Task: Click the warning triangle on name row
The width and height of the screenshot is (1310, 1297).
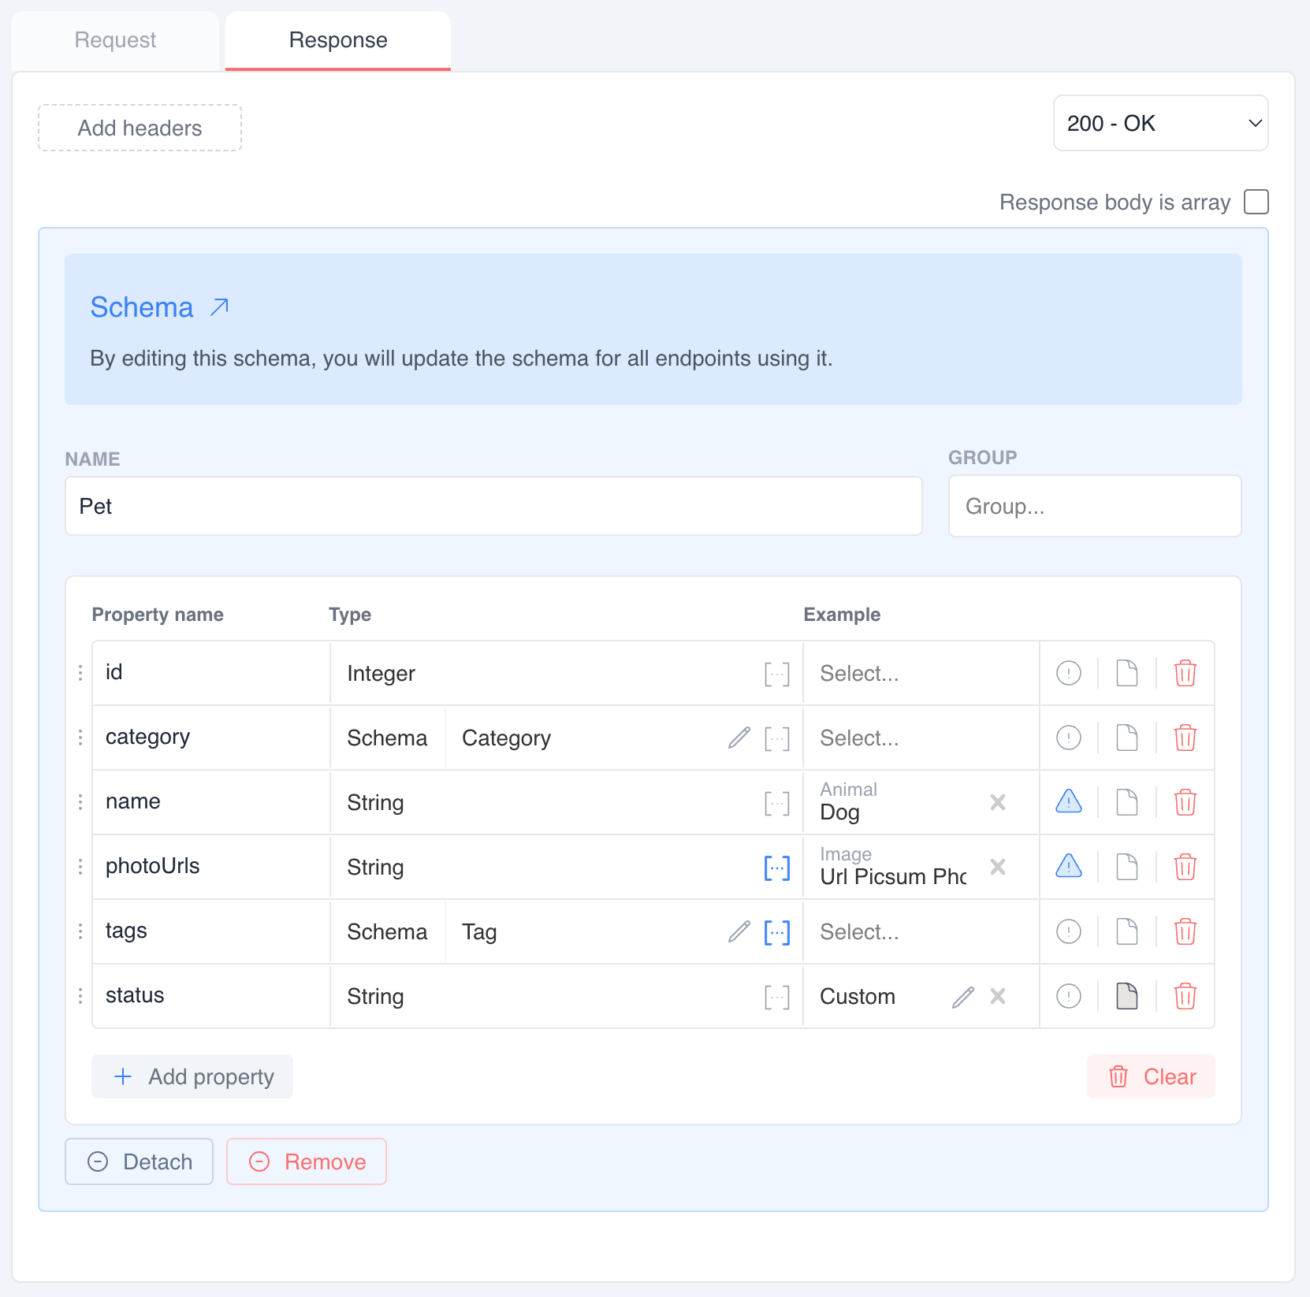Action: click(x=1068, y=802)
